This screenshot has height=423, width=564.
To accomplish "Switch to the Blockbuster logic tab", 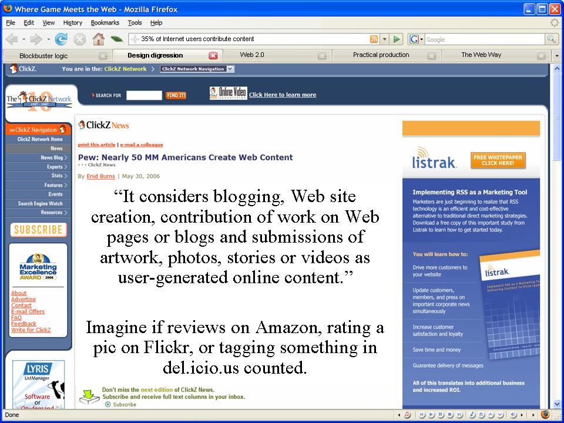I will [56, 56].
